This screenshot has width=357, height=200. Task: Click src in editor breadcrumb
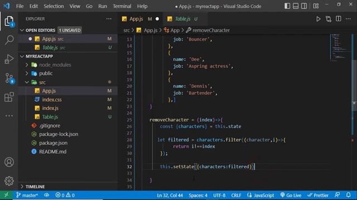click(x=127, y=31)
